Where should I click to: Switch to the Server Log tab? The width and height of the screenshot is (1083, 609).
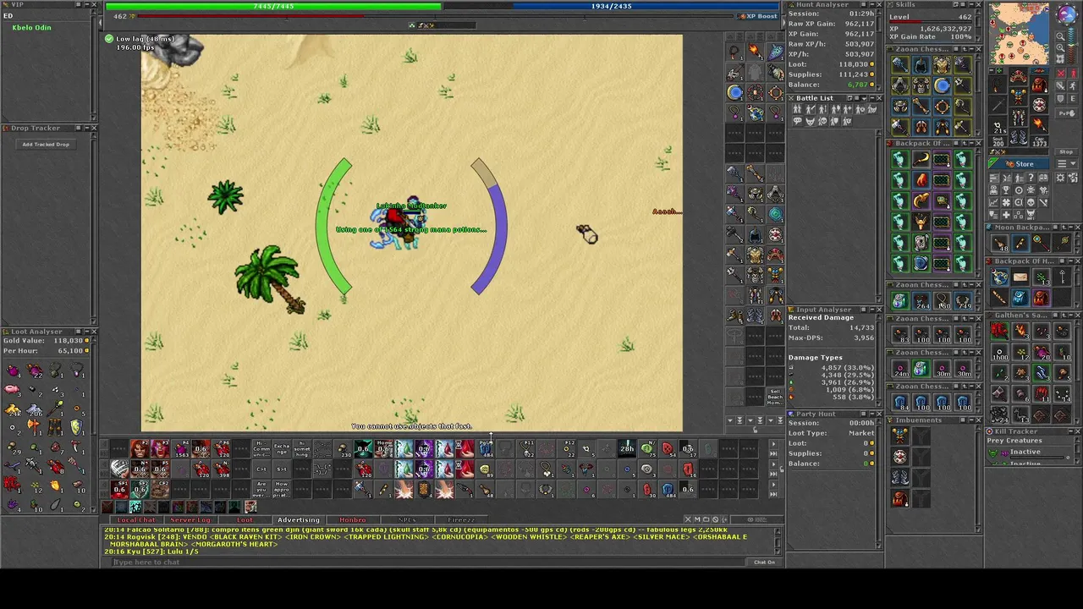coord(191,519)
